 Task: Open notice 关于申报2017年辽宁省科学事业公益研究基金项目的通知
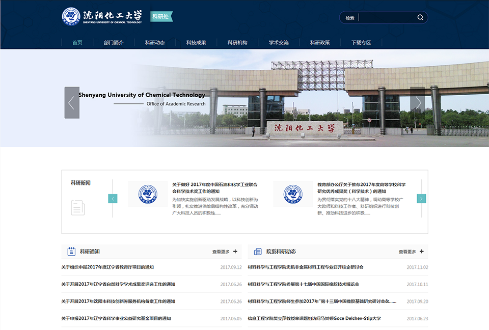click(x=116, y=318)
